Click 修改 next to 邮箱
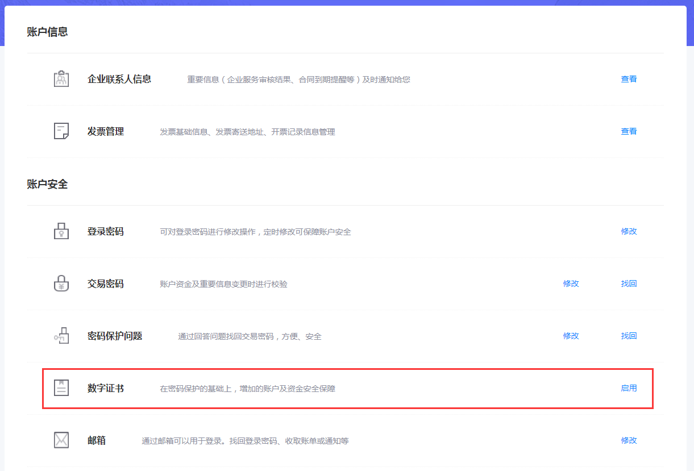The width and height of the screenshot is (694, 471). pos(629,440)
